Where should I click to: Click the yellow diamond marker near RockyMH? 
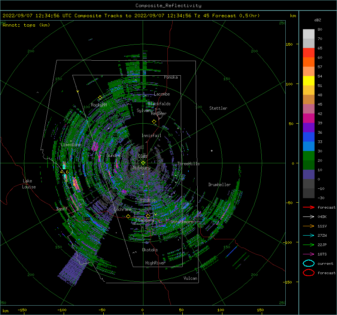pyautogui.click(x=100, y=98)
